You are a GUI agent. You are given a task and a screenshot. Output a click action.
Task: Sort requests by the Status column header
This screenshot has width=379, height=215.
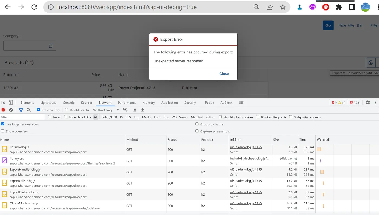tap(183, 139)
